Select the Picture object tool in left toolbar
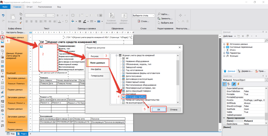 tap(3, 41)
